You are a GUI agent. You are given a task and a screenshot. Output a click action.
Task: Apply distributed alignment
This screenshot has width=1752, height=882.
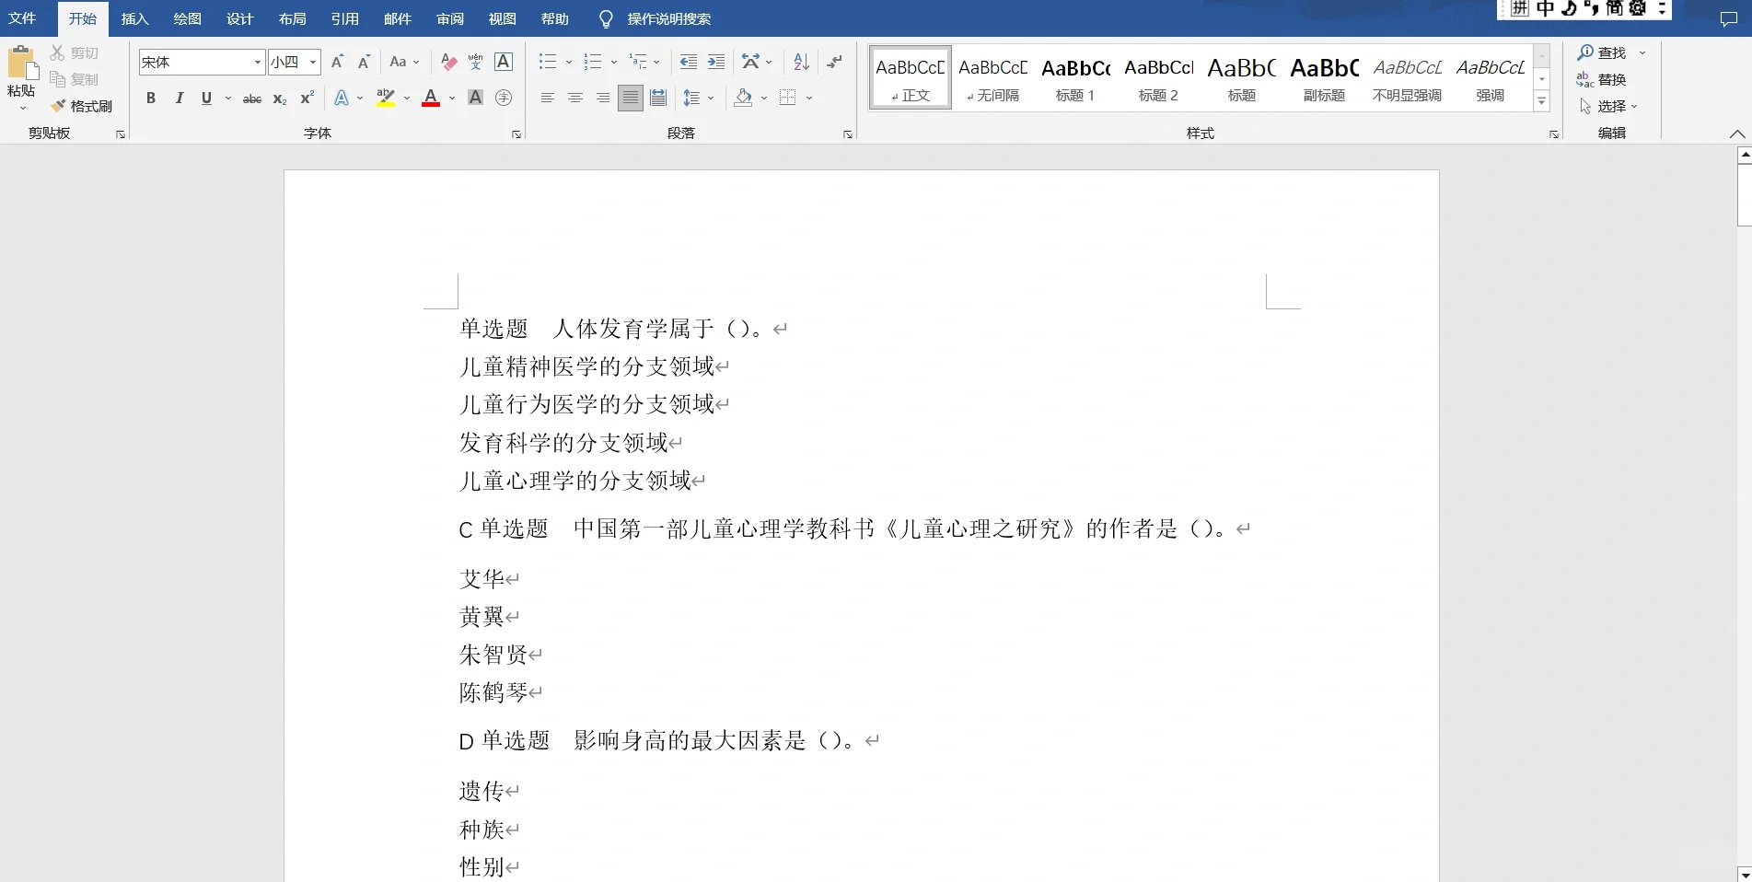658,98
